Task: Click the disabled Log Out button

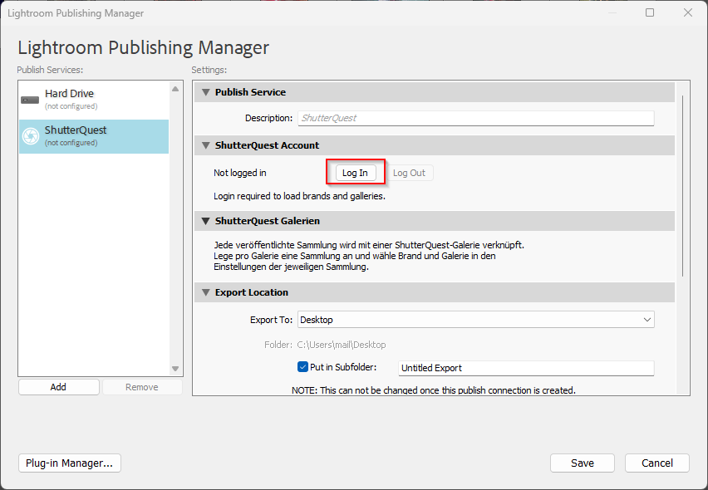Action: 410,173
